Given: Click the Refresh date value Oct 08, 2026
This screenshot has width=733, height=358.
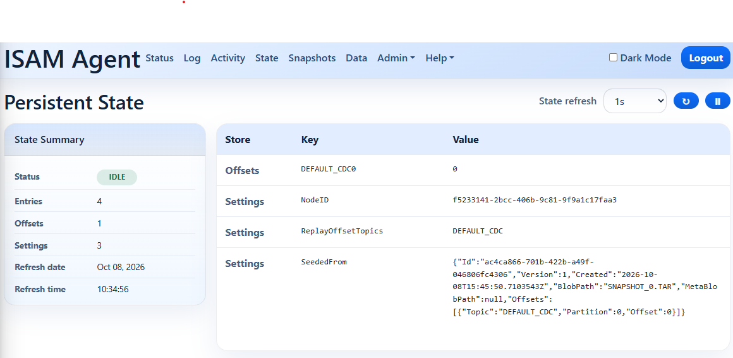Looking at the screenshot, I should point(121,267).
